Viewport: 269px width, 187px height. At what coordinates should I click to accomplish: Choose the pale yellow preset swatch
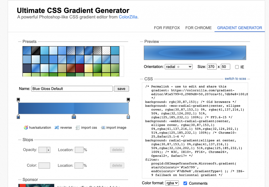click(x=89, y=68)
